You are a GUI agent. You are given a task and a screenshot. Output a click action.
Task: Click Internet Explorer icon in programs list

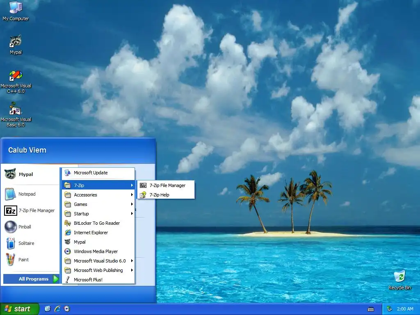click(68, 233)
